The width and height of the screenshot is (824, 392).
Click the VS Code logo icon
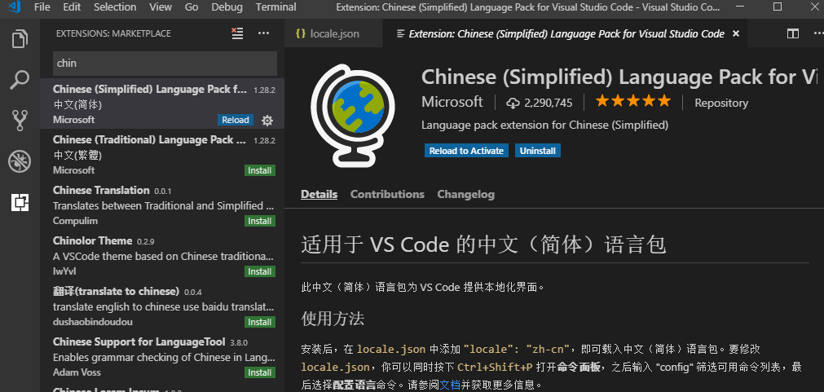tap(14, 7)
